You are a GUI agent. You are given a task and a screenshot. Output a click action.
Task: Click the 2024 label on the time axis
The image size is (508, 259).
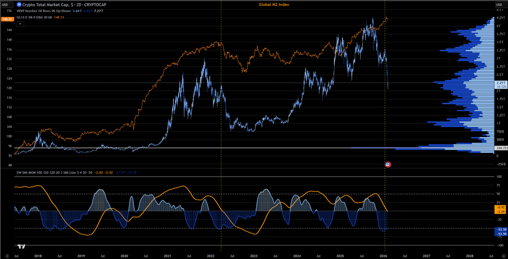point(297,256)
